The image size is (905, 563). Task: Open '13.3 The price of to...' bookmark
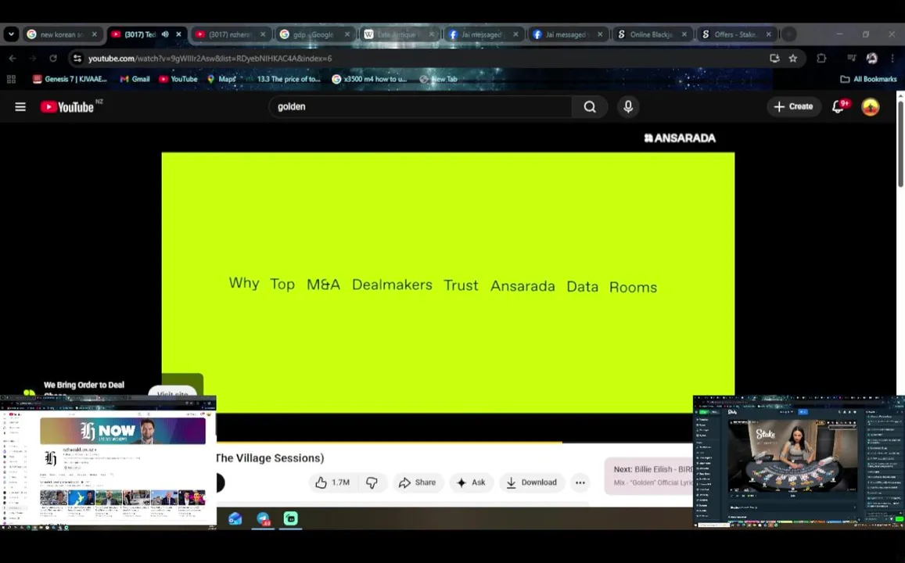pos(283,79)
